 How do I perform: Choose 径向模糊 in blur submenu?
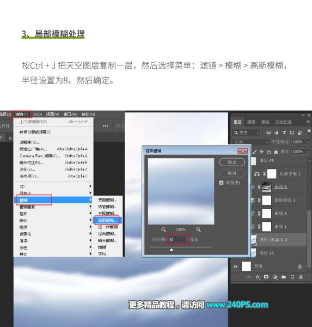click(x=107, y=234)
